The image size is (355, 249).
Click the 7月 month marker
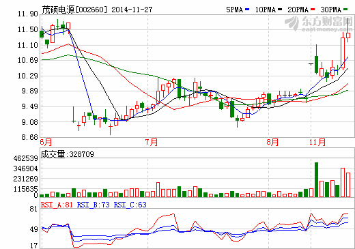[x=152, y=143]
